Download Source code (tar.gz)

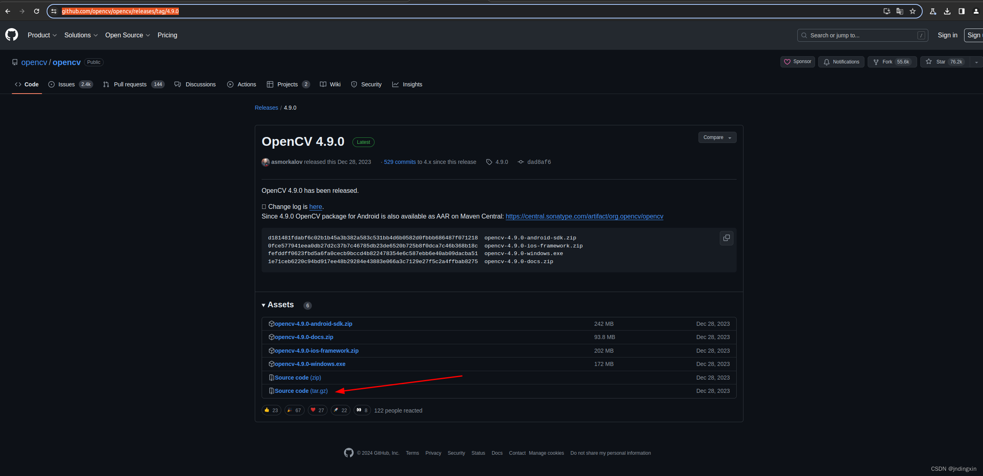pos(301,391)
